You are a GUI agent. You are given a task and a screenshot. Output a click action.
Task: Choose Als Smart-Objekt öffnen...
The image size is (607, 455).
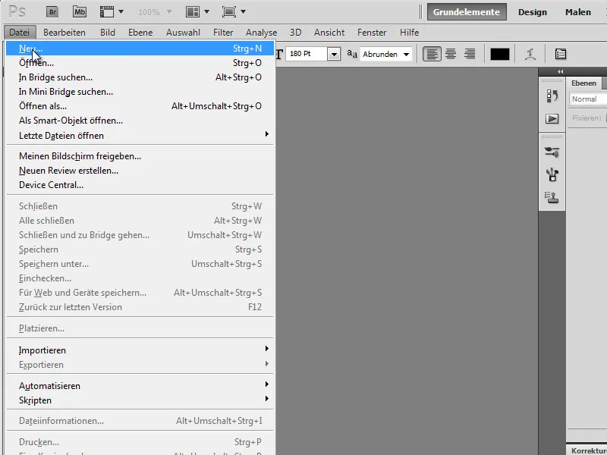[140, 121]
